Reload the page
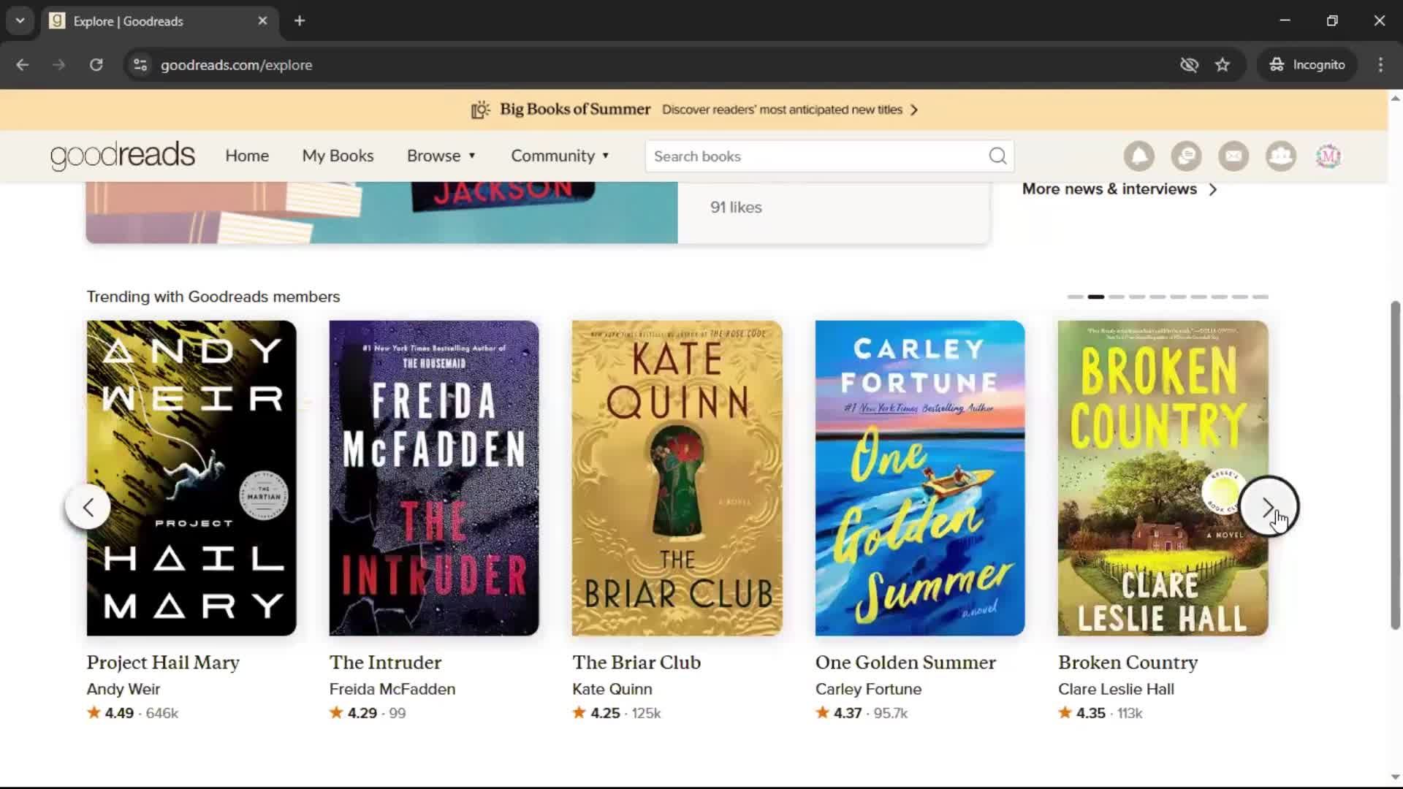Image resolution: width=1403 pixels, height=789 pixels. [x=96, y=65]
